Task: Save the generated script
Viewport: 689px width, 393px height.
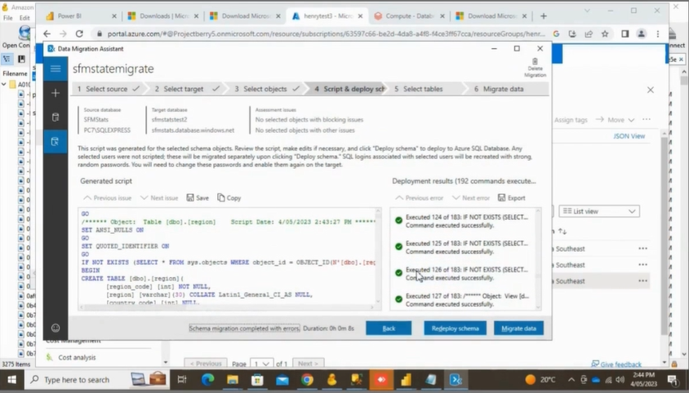Action: tap(198, 197)
